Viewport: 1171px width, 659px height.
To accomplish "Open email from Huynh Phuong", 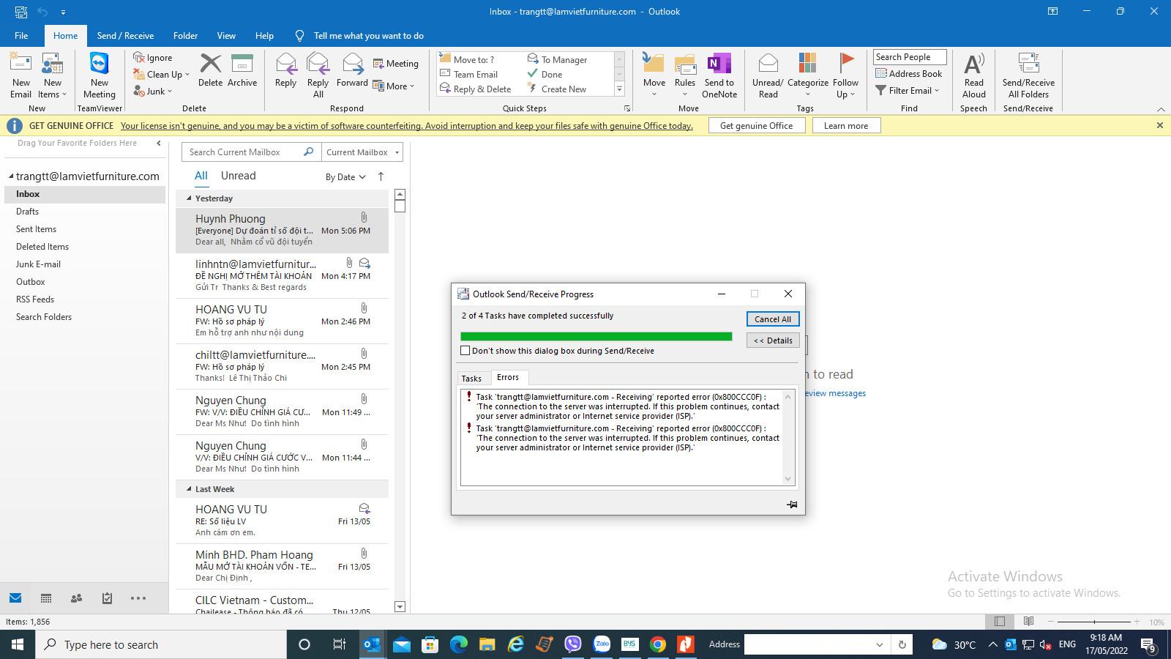I will [283, 230].
